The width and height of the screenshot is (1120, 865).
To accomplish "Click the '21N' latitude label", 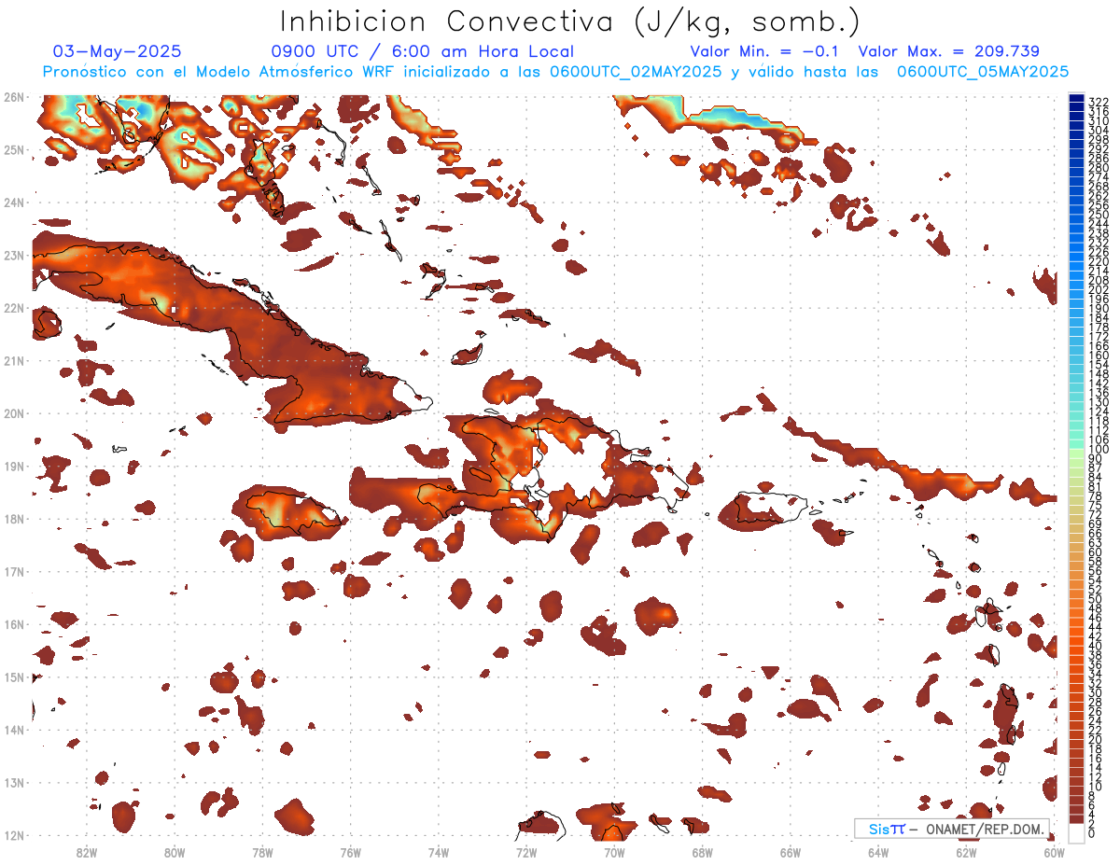I will (x=13, y=360).
